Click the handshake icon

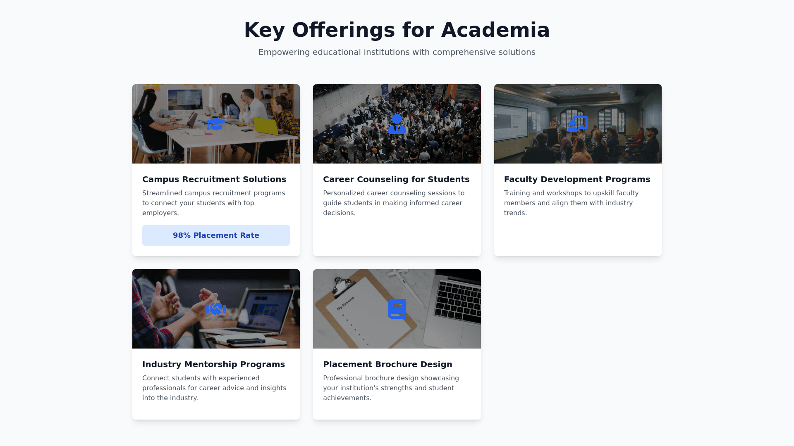tap(216, 308)
